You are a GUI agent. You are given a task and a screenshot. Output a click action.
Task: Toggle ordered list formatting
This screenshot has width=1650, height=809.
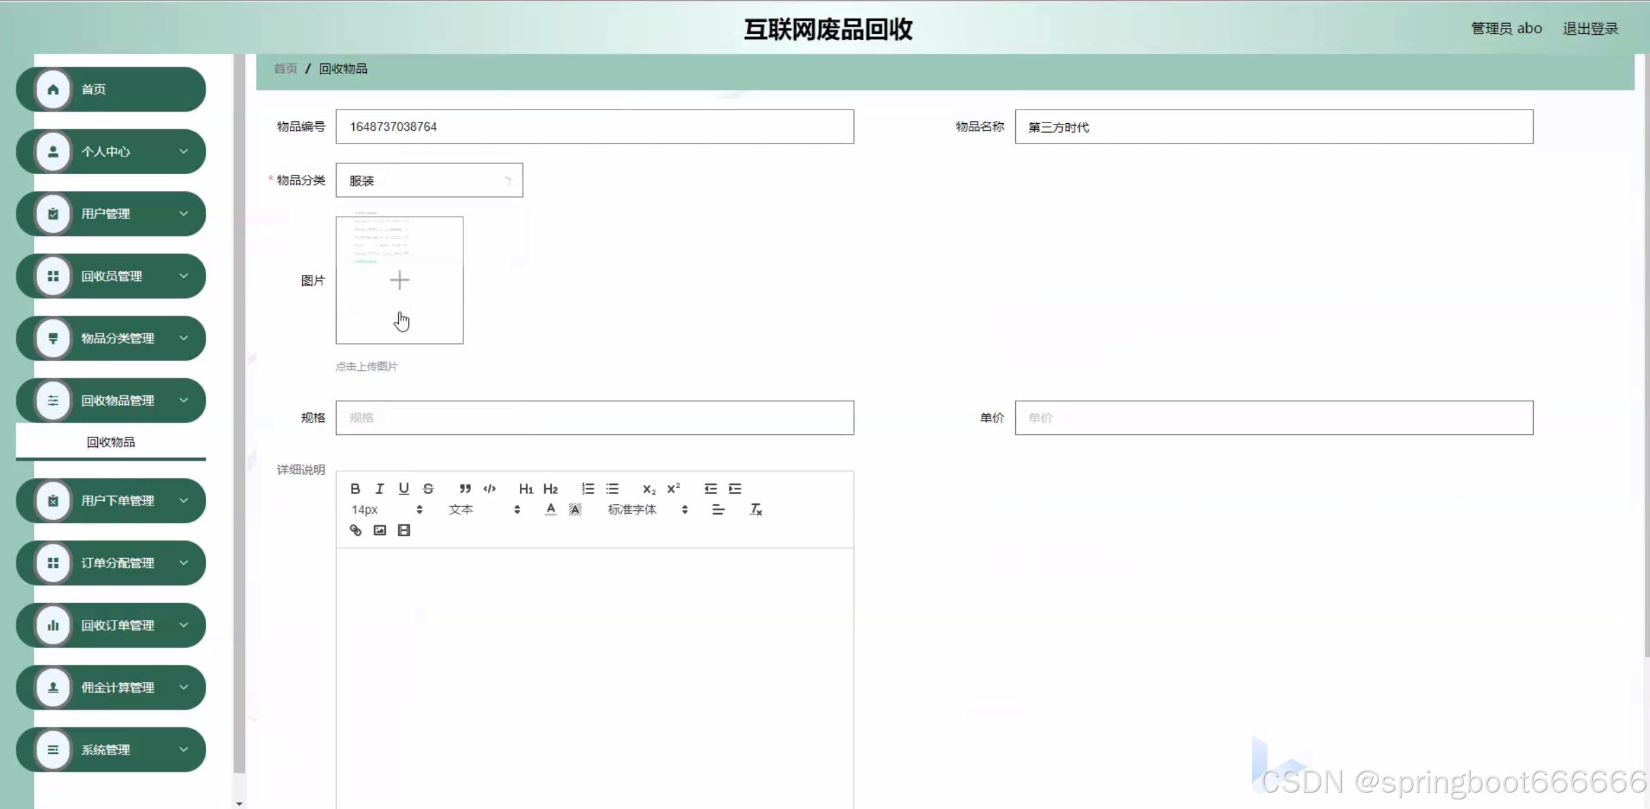(588, 489)
